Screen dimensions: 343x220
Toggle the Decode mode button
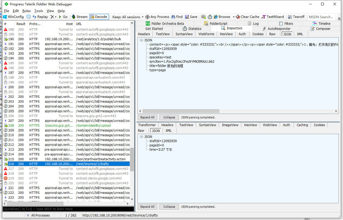click(99, 17)
